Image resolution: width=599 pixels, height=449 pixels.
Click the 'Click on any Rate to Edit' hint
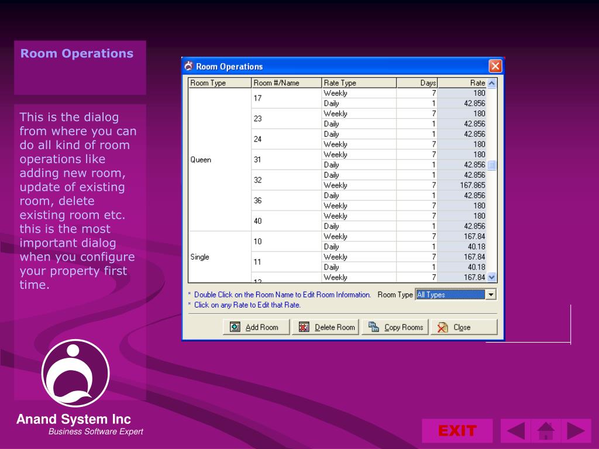pos(247,305)
